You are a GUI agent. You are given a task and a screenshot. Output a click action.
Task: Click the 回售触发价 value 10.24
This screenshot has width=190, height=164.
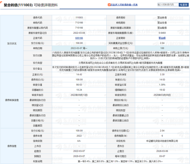coord(79,90)
